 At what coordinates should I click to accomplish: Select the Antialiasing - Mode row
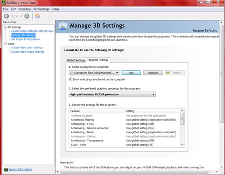[x=124, y=132]
